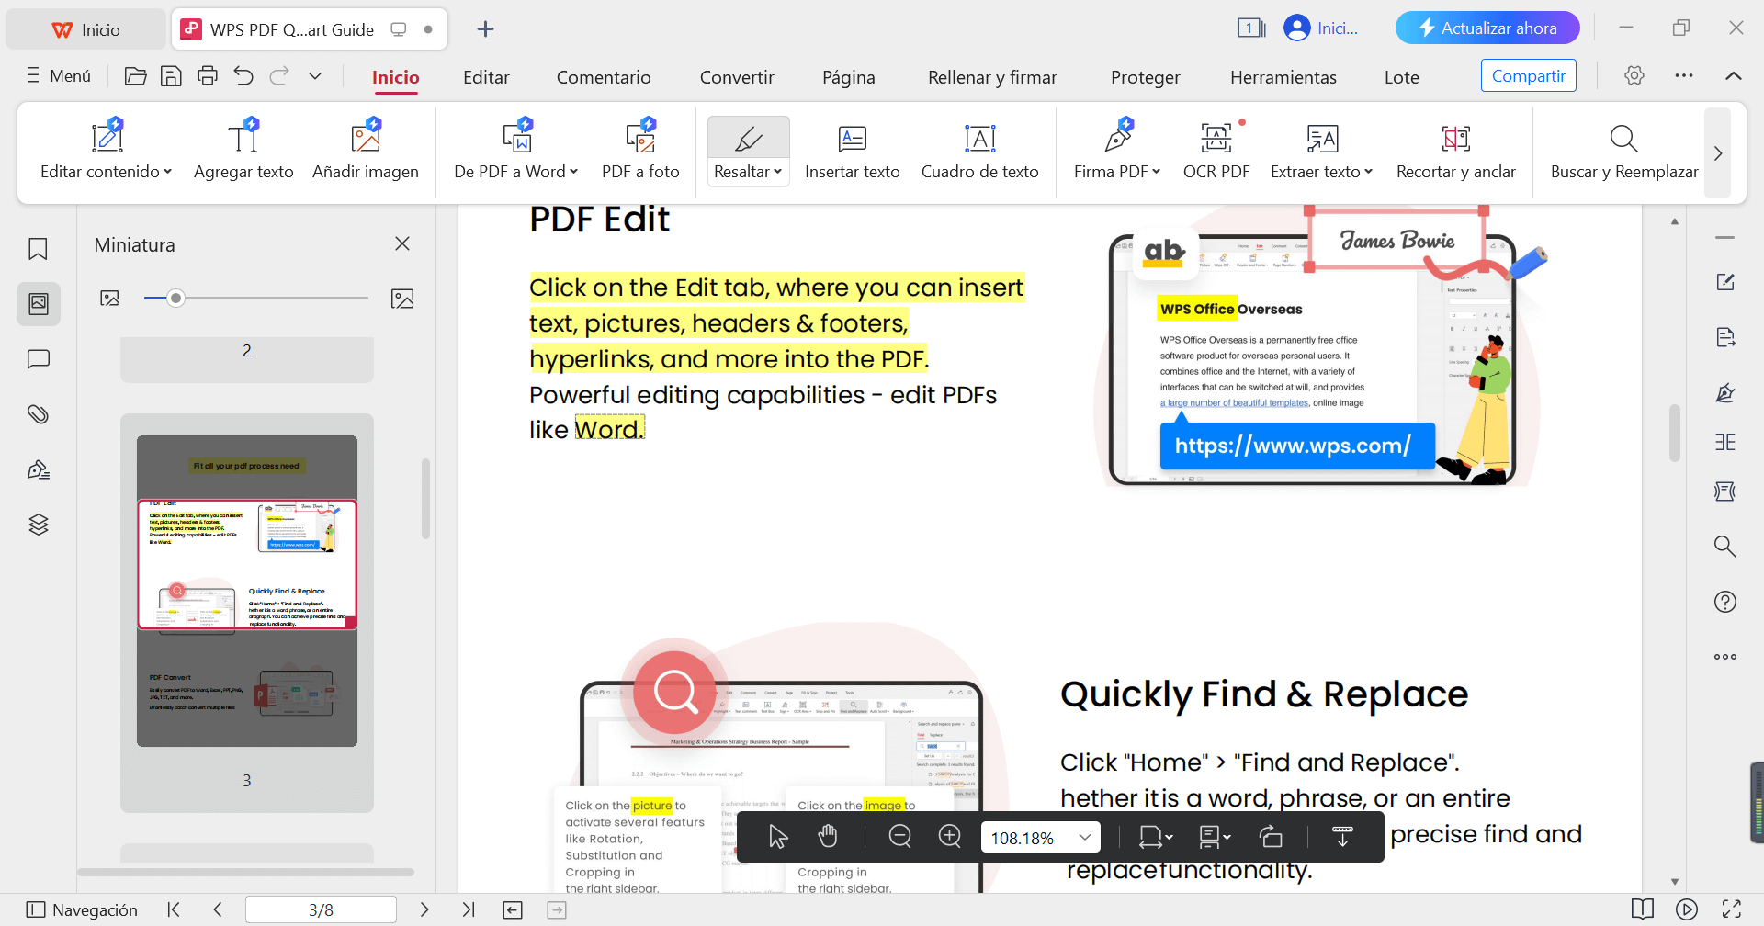Image resolution: width=1764 pixels, height=926 pixels.
Task: Open the zoom percentage dropdown
Action: pyautogui.click(x=1085, y=837)
